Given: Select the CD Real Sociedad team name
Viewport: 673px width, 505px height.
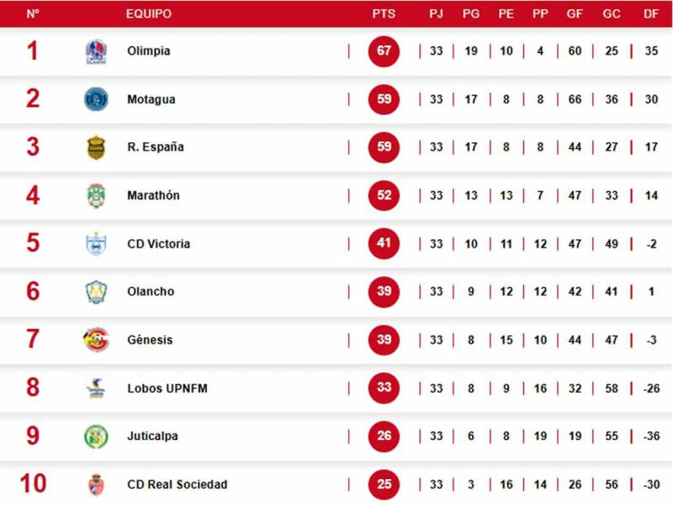Looking at the screenshot, I should pyautogui.click(x=177, y=485).
